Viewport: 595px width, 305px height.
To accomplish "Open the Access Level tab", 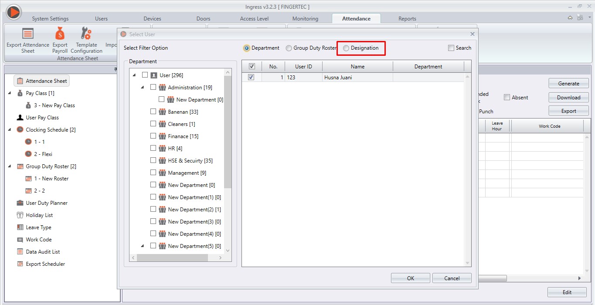I will pyautogui.click(x=254, y=19).
